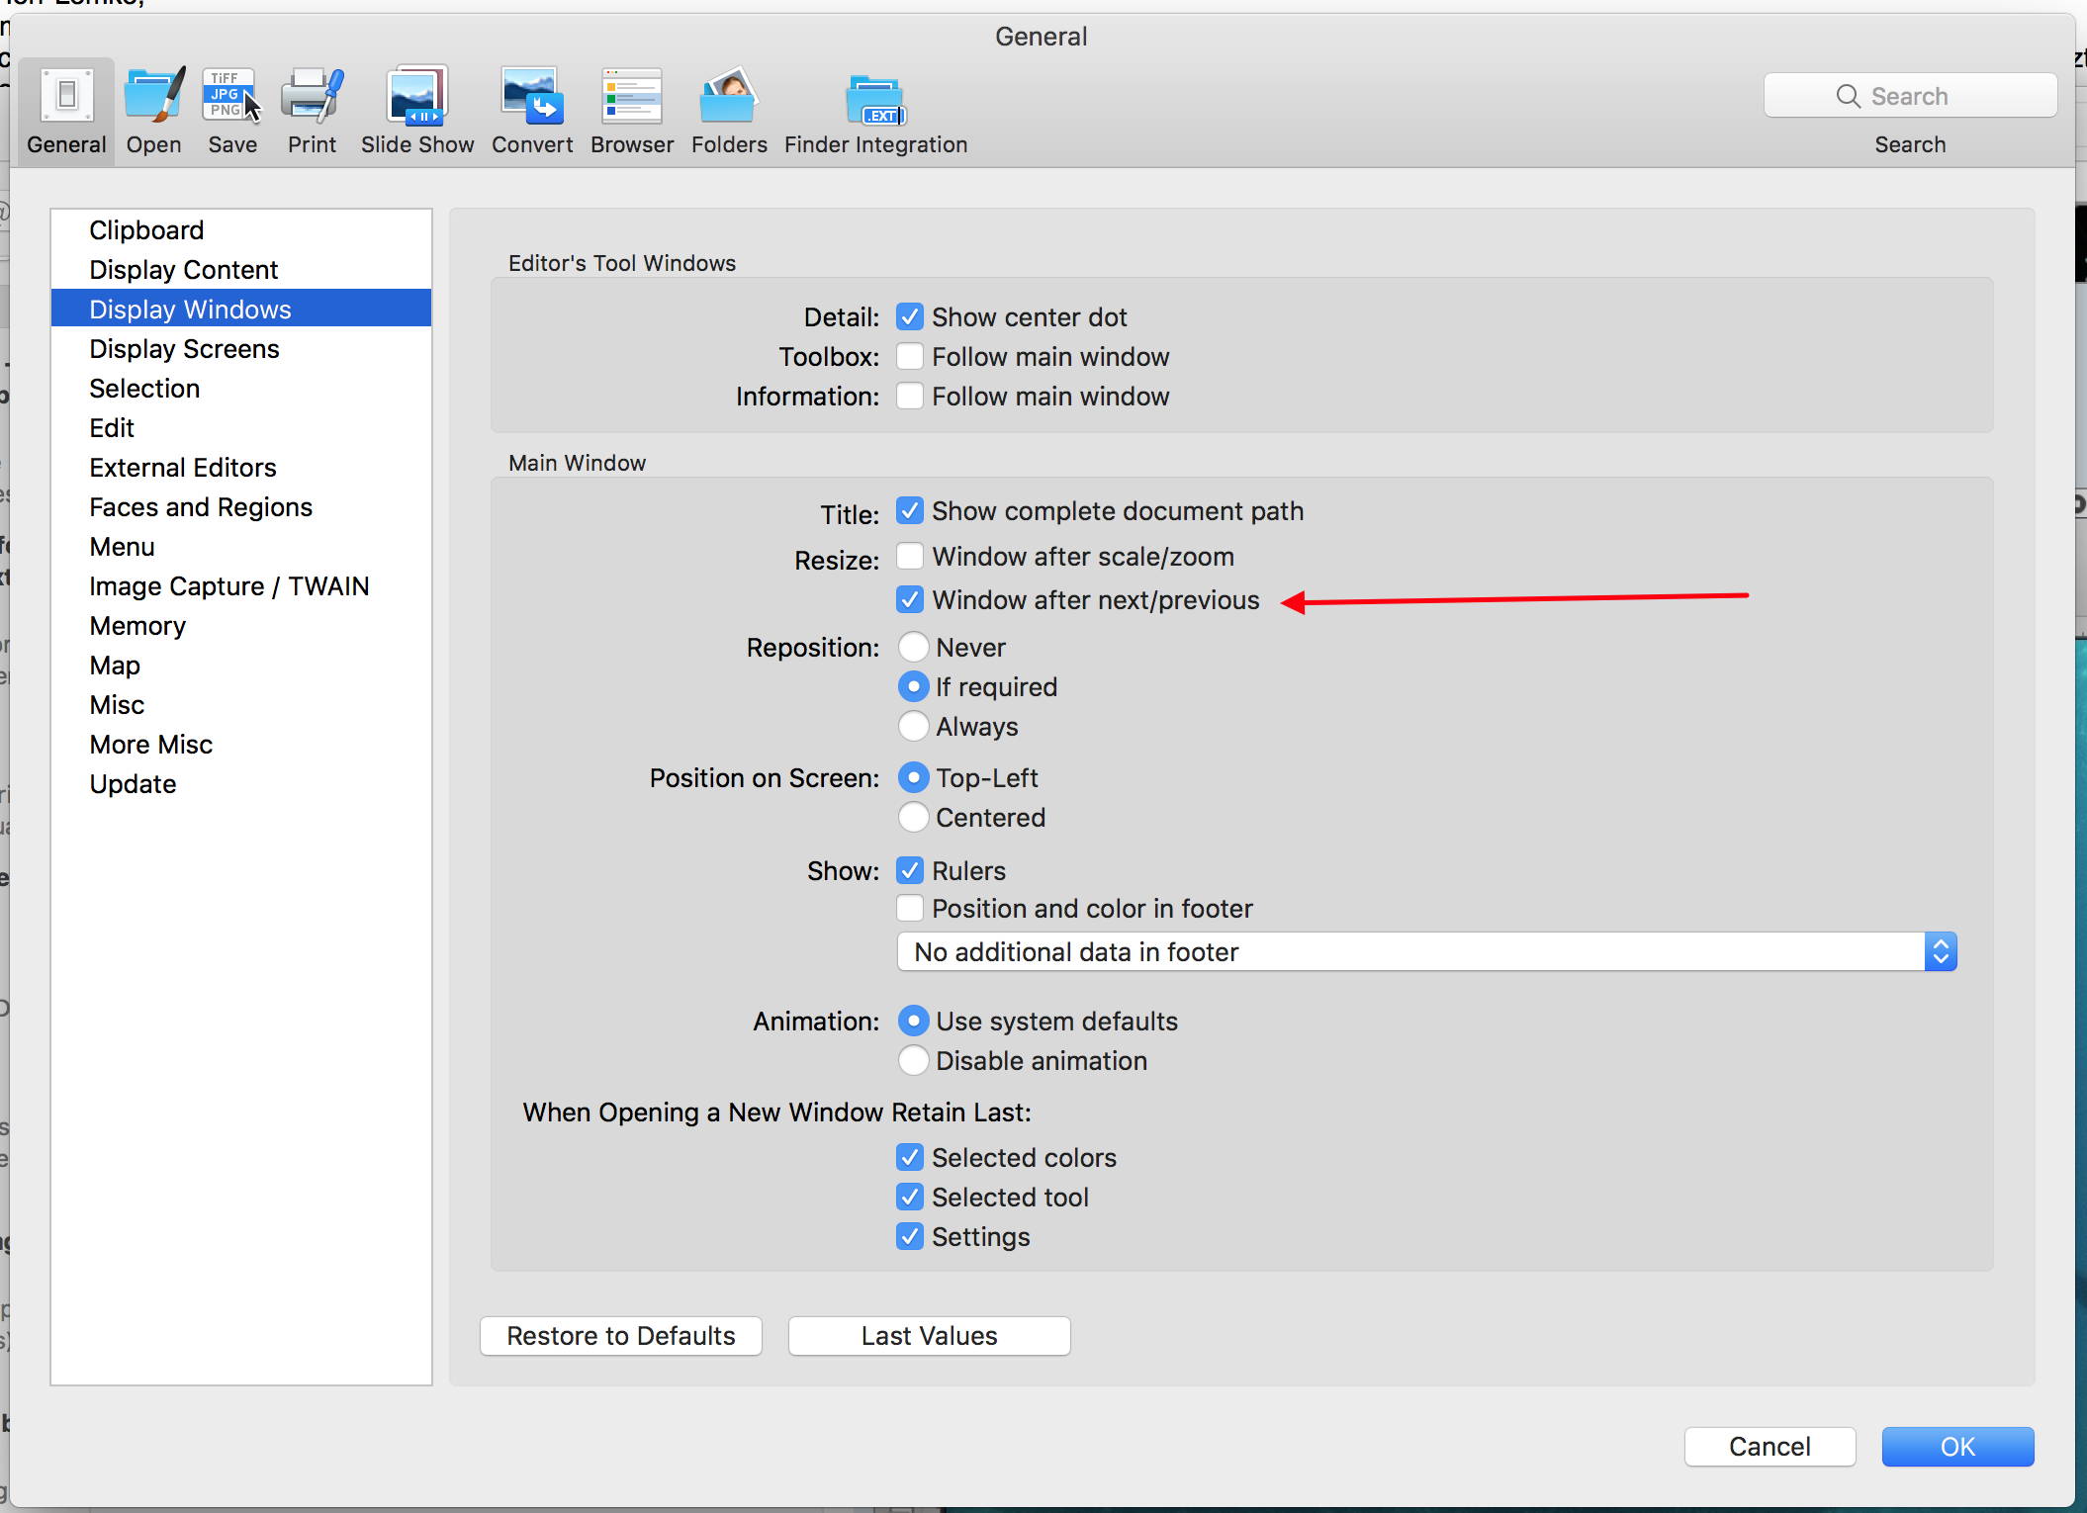The width and height of the screenshot is (2087, 1513).
Task: Select Use system defaults animation
Action: click(913, 1021)
